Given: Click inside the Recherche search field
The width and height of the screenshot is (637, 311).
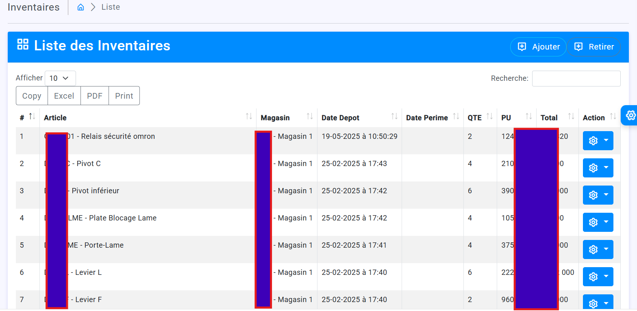Looking at the screenshot, I should pyautogui.click(x=576, y=78).
